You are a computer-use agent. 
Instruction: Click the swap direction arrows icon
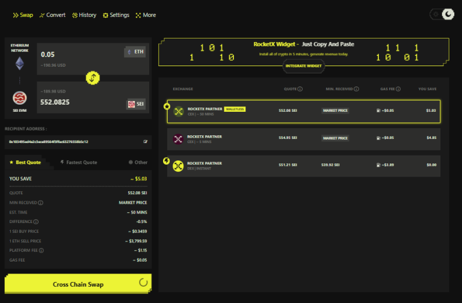(x=93, y=77)
